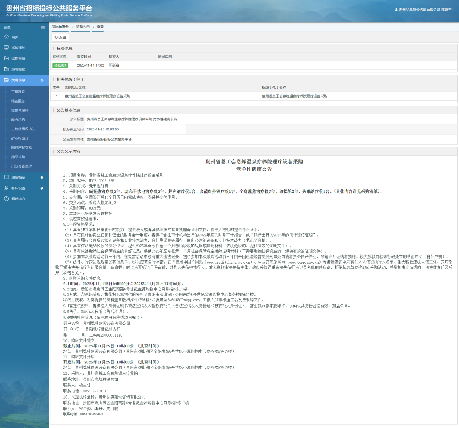Click the 采购公告 breadcrumb tab
459x428 pixels.
point(83,27)
